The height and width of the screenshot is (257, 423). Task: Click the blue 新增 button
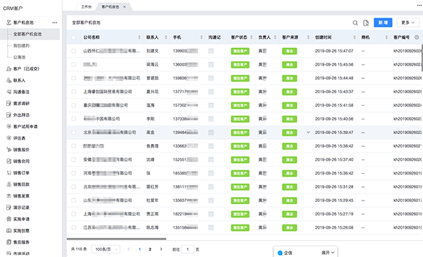(x=383, y=23)
